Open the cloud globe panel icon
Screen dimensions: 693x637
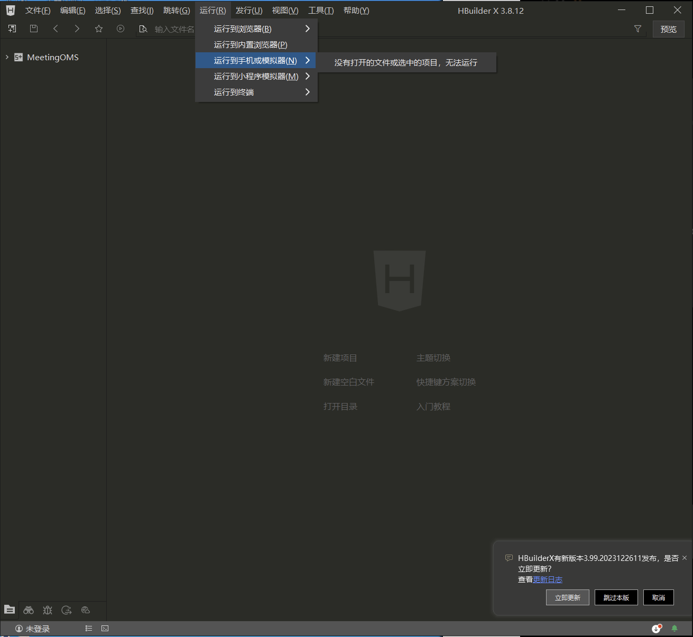click(86, 610)
